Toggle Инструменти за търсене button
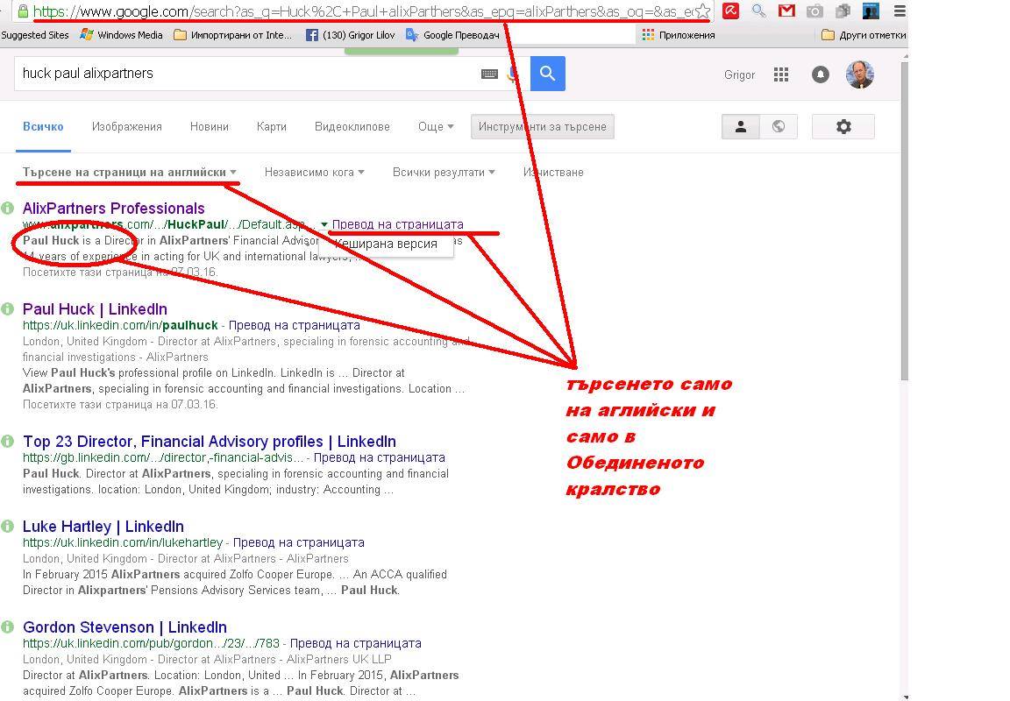Screen dimensions: 1010x701 543,127
